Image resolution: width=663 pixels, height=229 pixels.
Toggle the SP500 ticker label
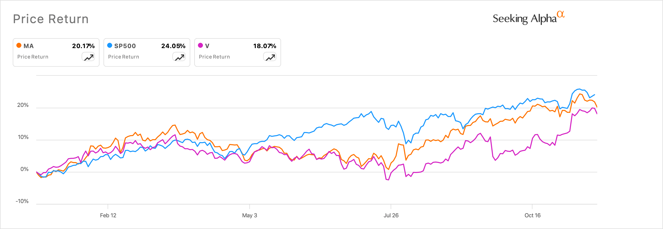[125, 46]
